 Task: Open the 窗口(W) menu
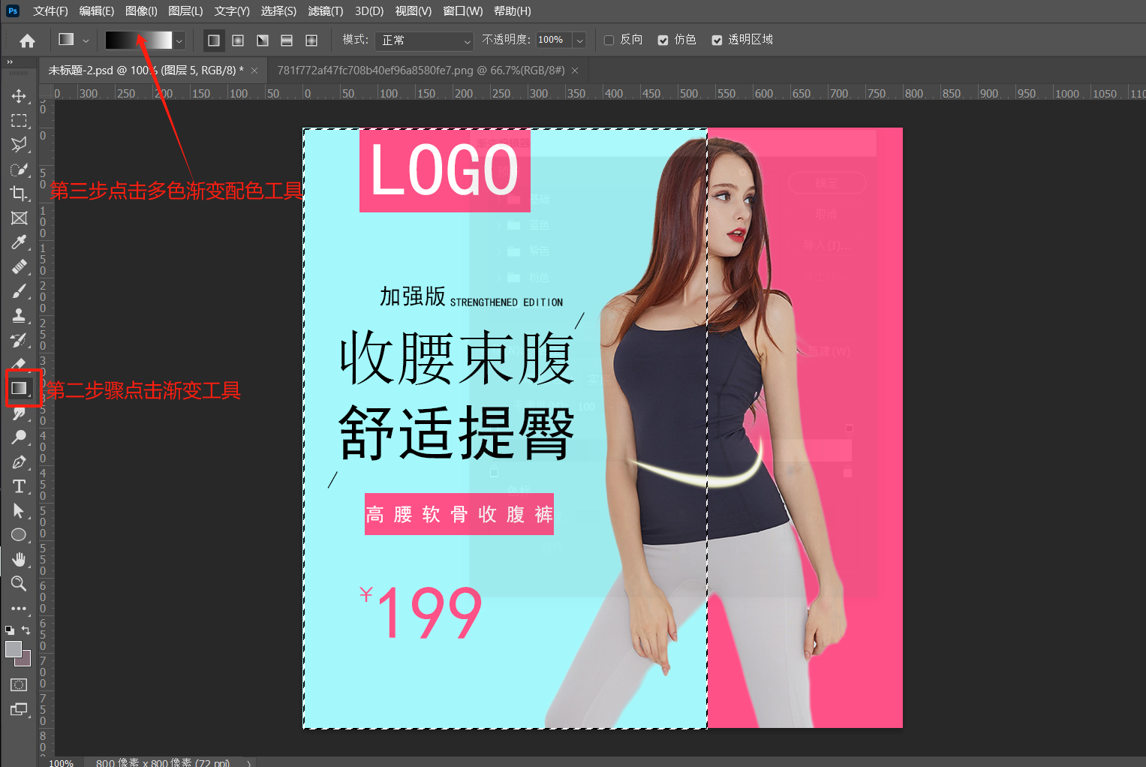[x=463, y=11]
